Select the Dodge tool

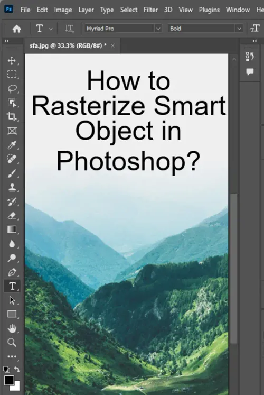(x=12, y=258)
